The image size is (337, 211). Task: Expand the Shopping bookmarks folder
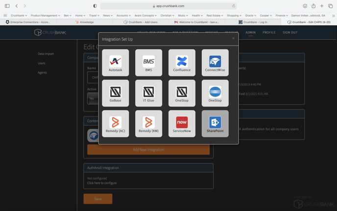pyautogui.click(x=234, y=16)
